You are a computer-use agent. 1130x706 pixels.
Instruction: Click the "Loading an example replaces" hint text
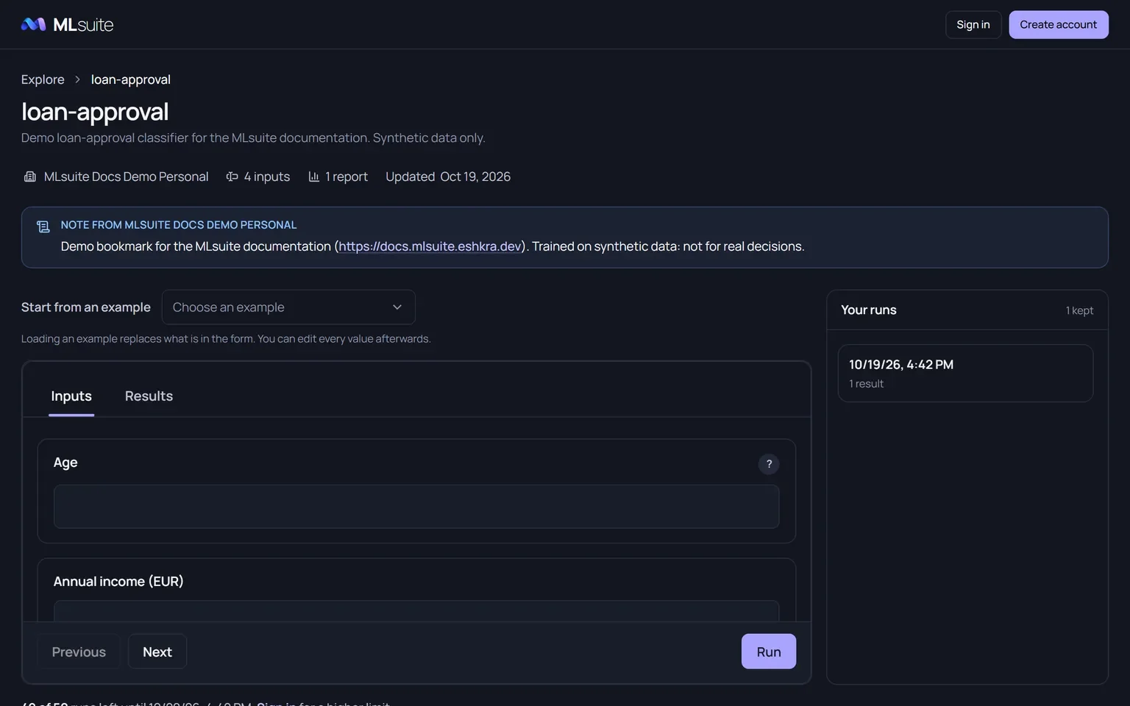pyautogui.click(x=226, y=339)
